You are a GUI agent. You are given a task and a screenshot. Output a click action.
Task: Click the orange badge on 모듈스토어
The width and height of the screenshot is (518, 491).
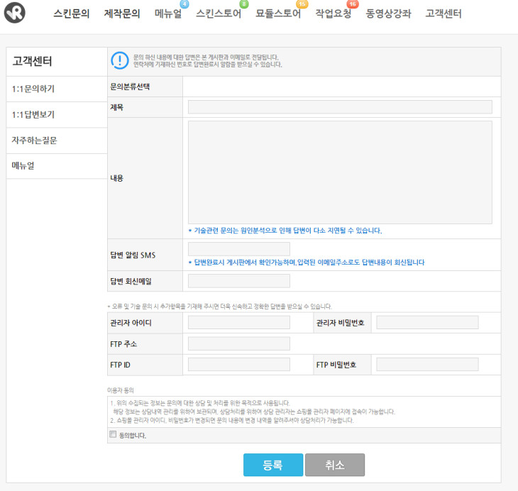(302, 4)
